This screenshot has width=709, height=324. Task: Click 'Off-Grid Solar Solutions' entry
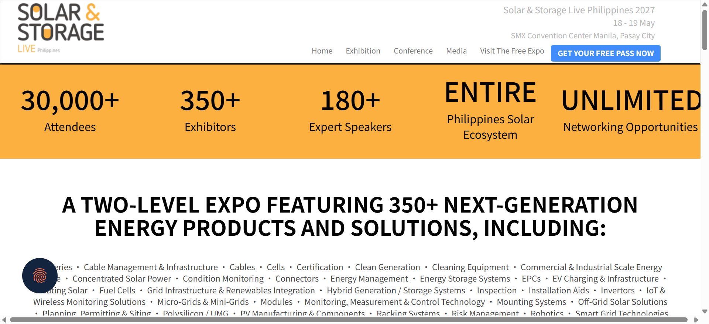pos(623,302)
